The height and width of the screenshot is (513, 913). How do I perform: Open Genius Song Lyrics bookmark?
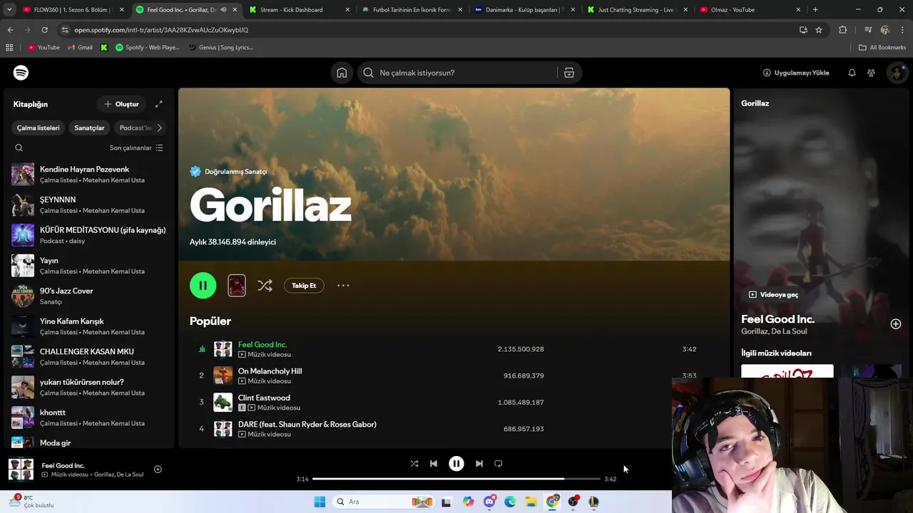(x=220, y=48)
